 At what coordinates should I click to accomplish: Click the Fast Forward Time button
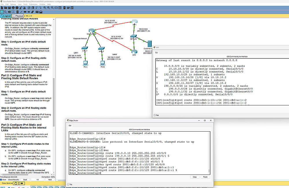click(22, 183)
